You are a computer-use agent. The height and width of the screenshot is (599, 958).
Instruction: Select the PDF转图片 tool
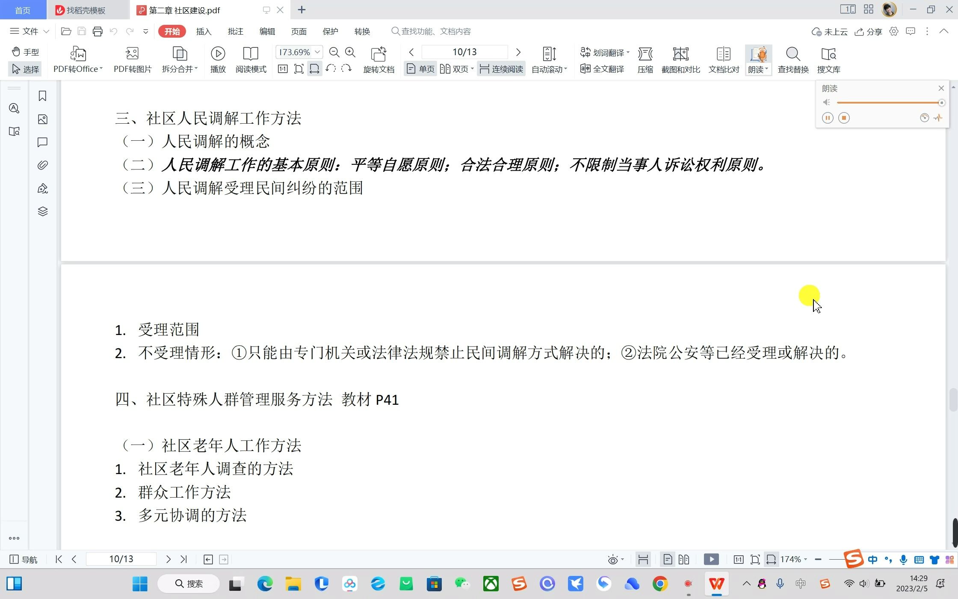[x=132, y=59]
